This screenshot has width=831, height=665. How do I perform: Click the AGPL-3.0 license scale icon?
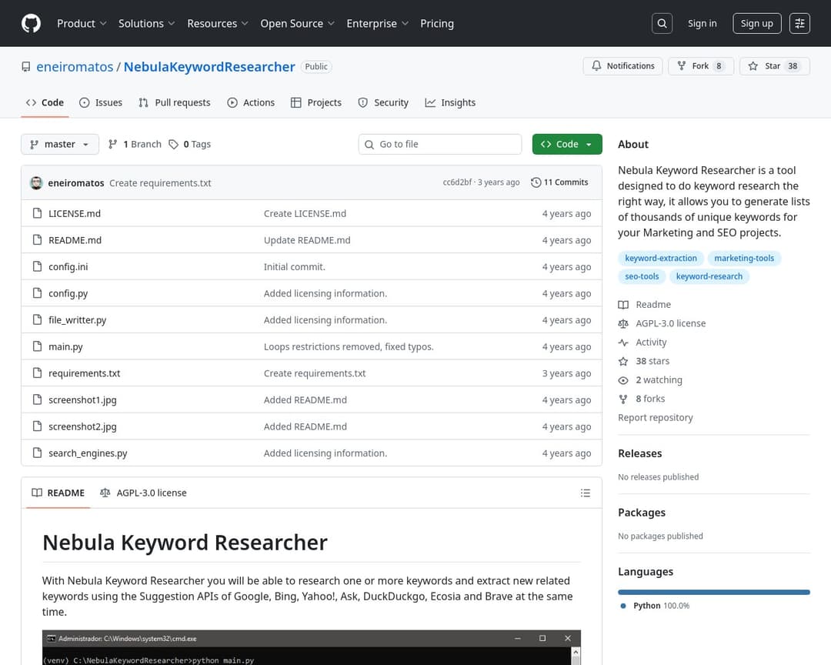[623, 323]
